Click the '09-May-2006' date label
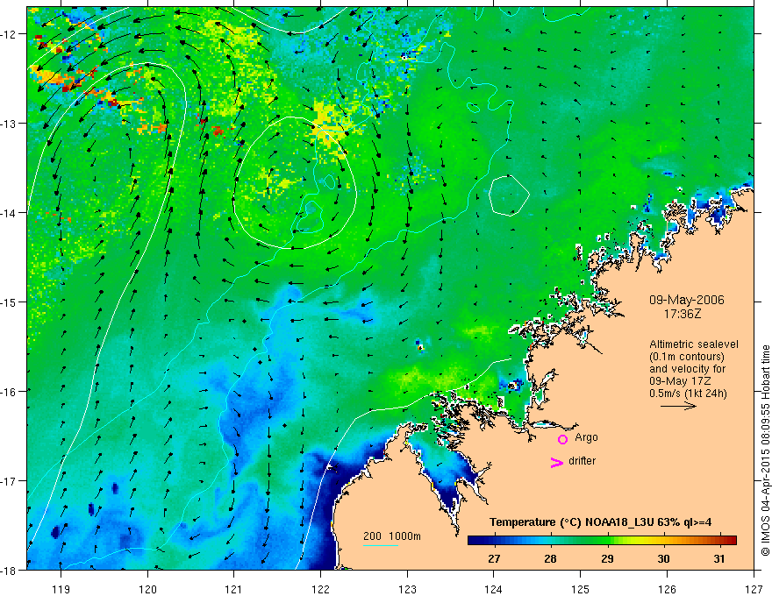This screenshot has width=772, height=596. pyautogui.click(x=686, y=300)
